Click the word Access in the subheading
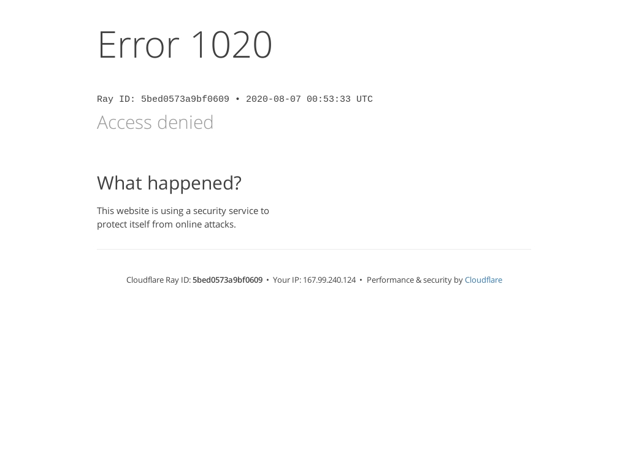 (124, 123)
